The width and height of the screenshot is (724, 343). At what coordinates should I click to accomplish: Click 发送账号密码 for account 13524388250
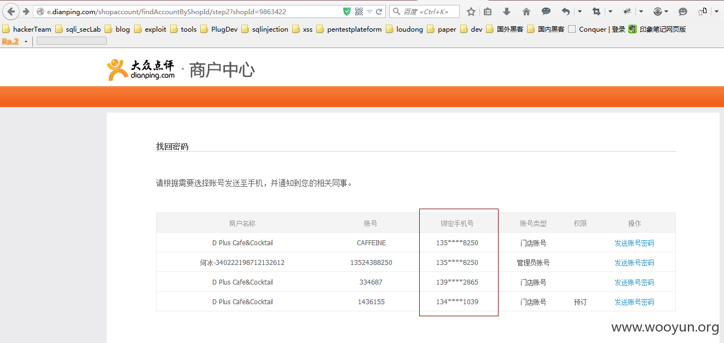pyautogui.click(x=634, y=263)
